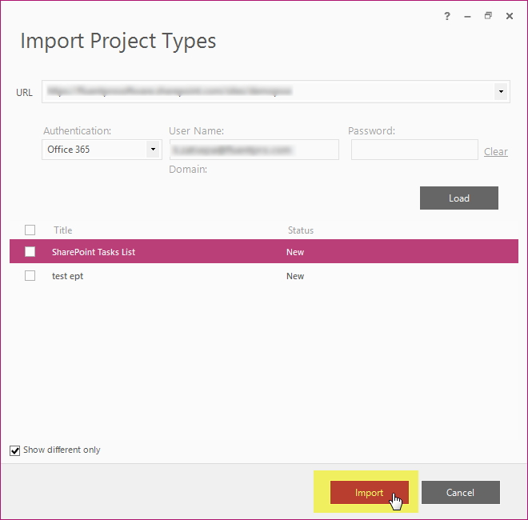This screenshot has height=520, width=528.
Task: Open the help question mark icon
Action: 447,16
